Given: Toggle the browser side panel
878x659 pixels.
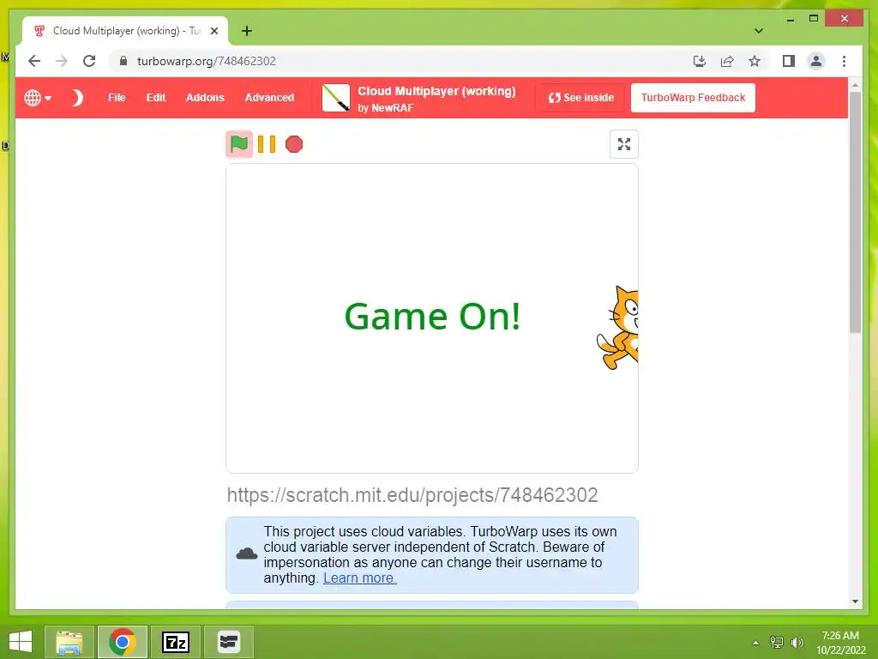Looking at the screenshot, I should (789, 61).
